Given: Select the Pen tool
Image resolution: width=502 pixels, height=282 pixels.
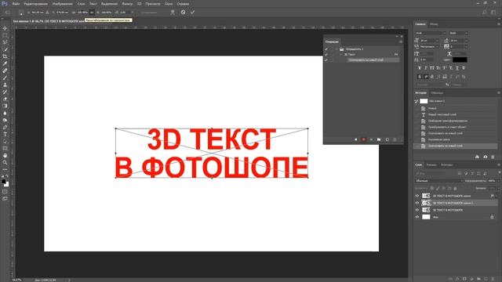Looking at the screenshot, I should pyautogui.click(x=5, y=127).
